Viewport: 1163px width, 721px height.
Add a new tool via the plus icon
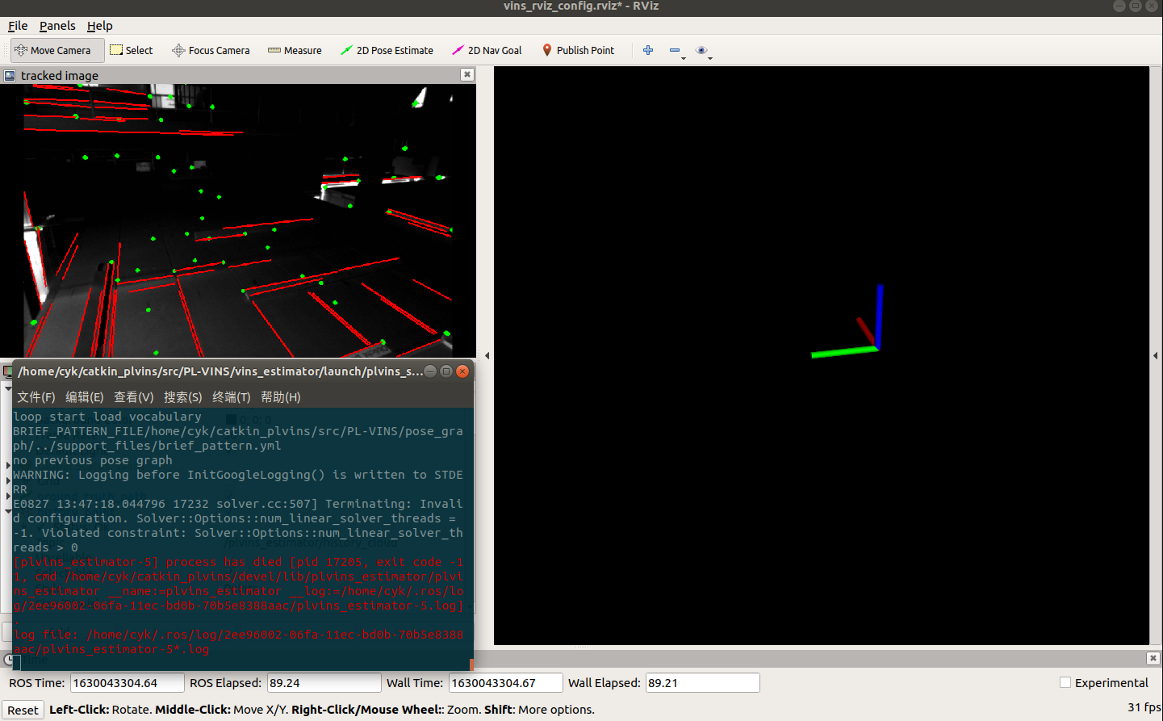point(648,50)
